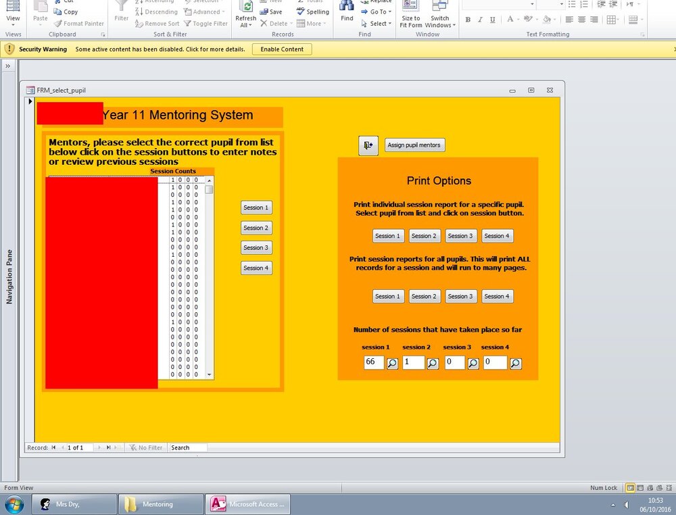Open the View dropdown in Views group
This screenshot has height=515, width=676.
pyautogui.click(x=13, y=24)
